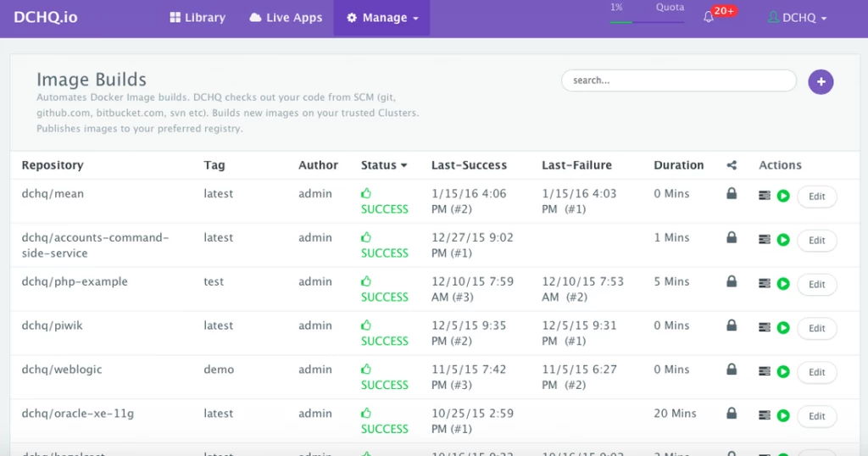This screenshot has height=456, width=868.
Task: Expand the DCHQ user account dropdown
Action: [x=797, y=18]
